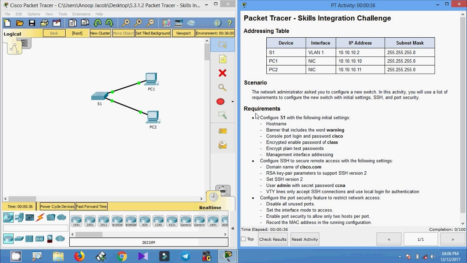
Task: Open the Edit menu
Action: click(x=19, y=14)
